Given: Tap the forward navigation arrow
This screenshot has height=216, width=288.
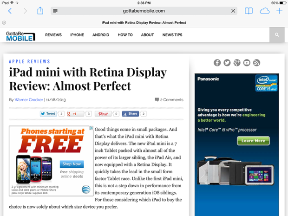Looking at the screenshot, I should [x=25, y=11].
